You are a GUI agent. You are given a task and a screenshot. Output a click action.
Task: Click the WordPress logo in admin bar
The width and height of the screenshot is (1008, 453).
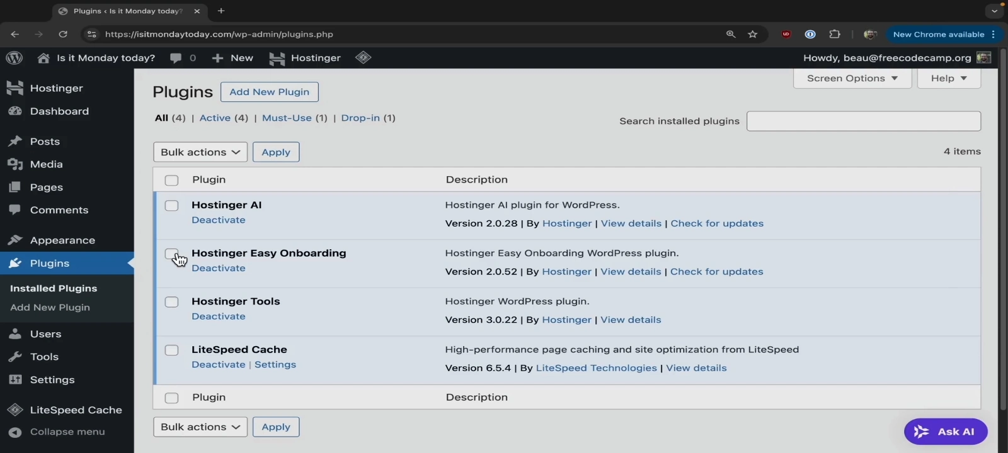pos(14,58)
